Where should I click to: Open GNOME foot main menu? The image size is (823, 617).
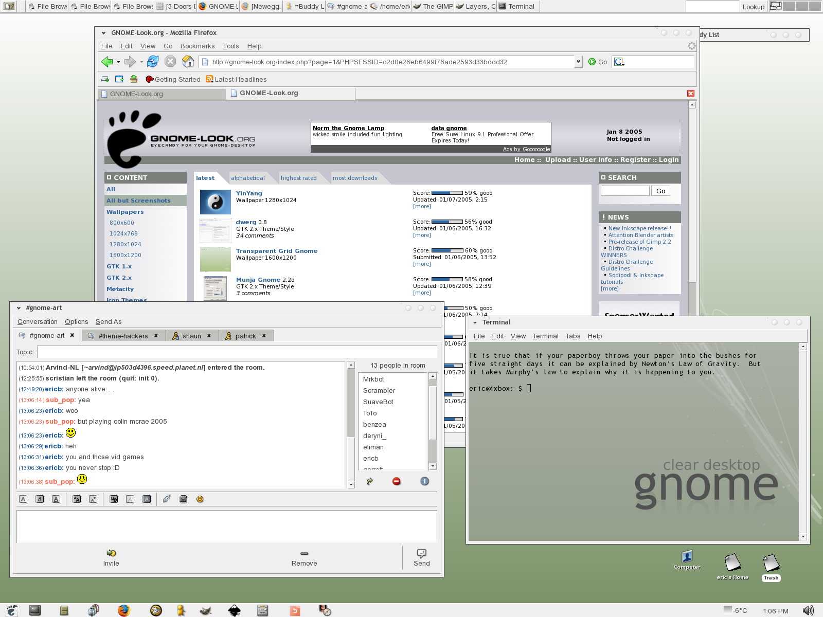click(11, 610)
